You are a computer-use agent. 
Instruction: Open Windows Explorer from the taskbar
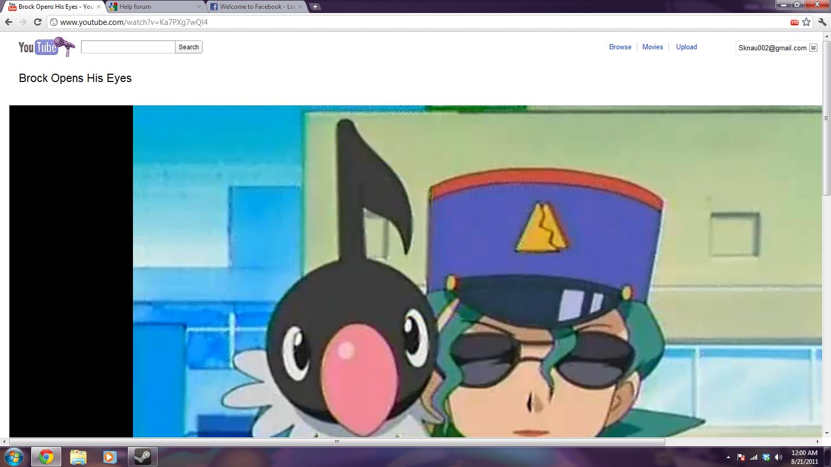click(78, 457)
